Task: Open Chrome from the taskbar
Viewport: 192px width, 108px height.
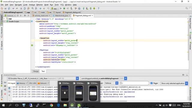Action: tap(51, 105)
